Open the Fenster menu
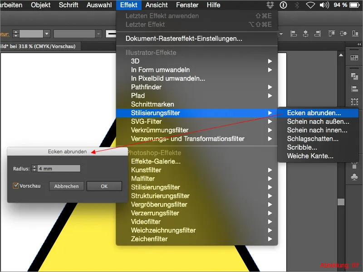The width and height of the screenshot is (363, 272). [187, 5]
